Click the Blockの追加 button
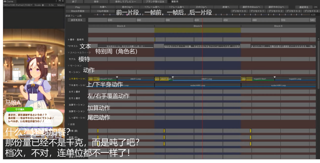The width and height of the screenshot is (320, 163). tap(78, 11)
